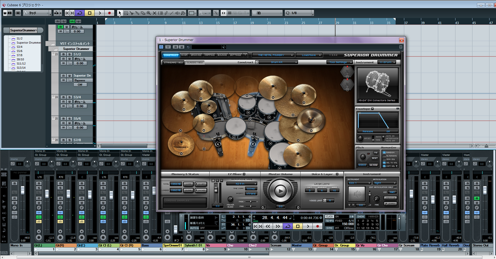Toggle the metronome CLICK button

(329, 217)
